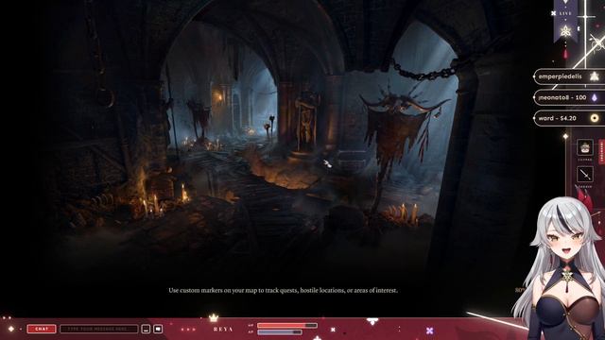Select the REYA name label
The height and width of the screenshot is (340, 605).
[x=223, y=330]
